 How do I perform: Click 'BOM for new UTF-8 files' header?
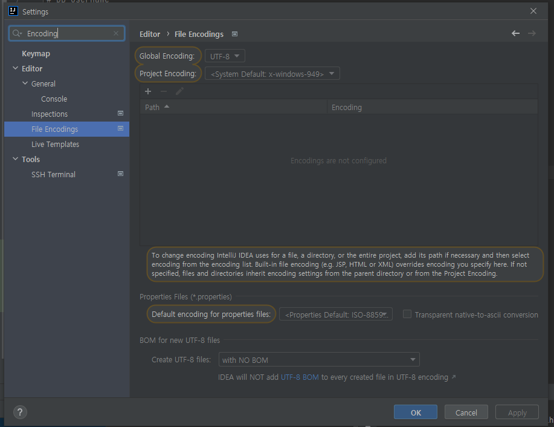pos(179,340)
